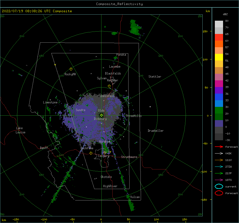This screenshot has width=239, height=223.
Task: Click the Banff town label
Action: click(44, 148)
